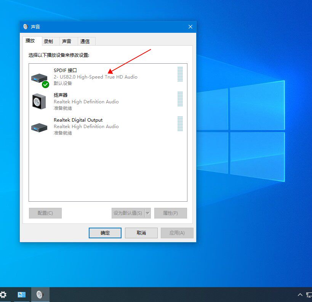The height and width of the screenshot is (302, 312).
Task: Click the 配置(C) button
Action: point(45,213)
